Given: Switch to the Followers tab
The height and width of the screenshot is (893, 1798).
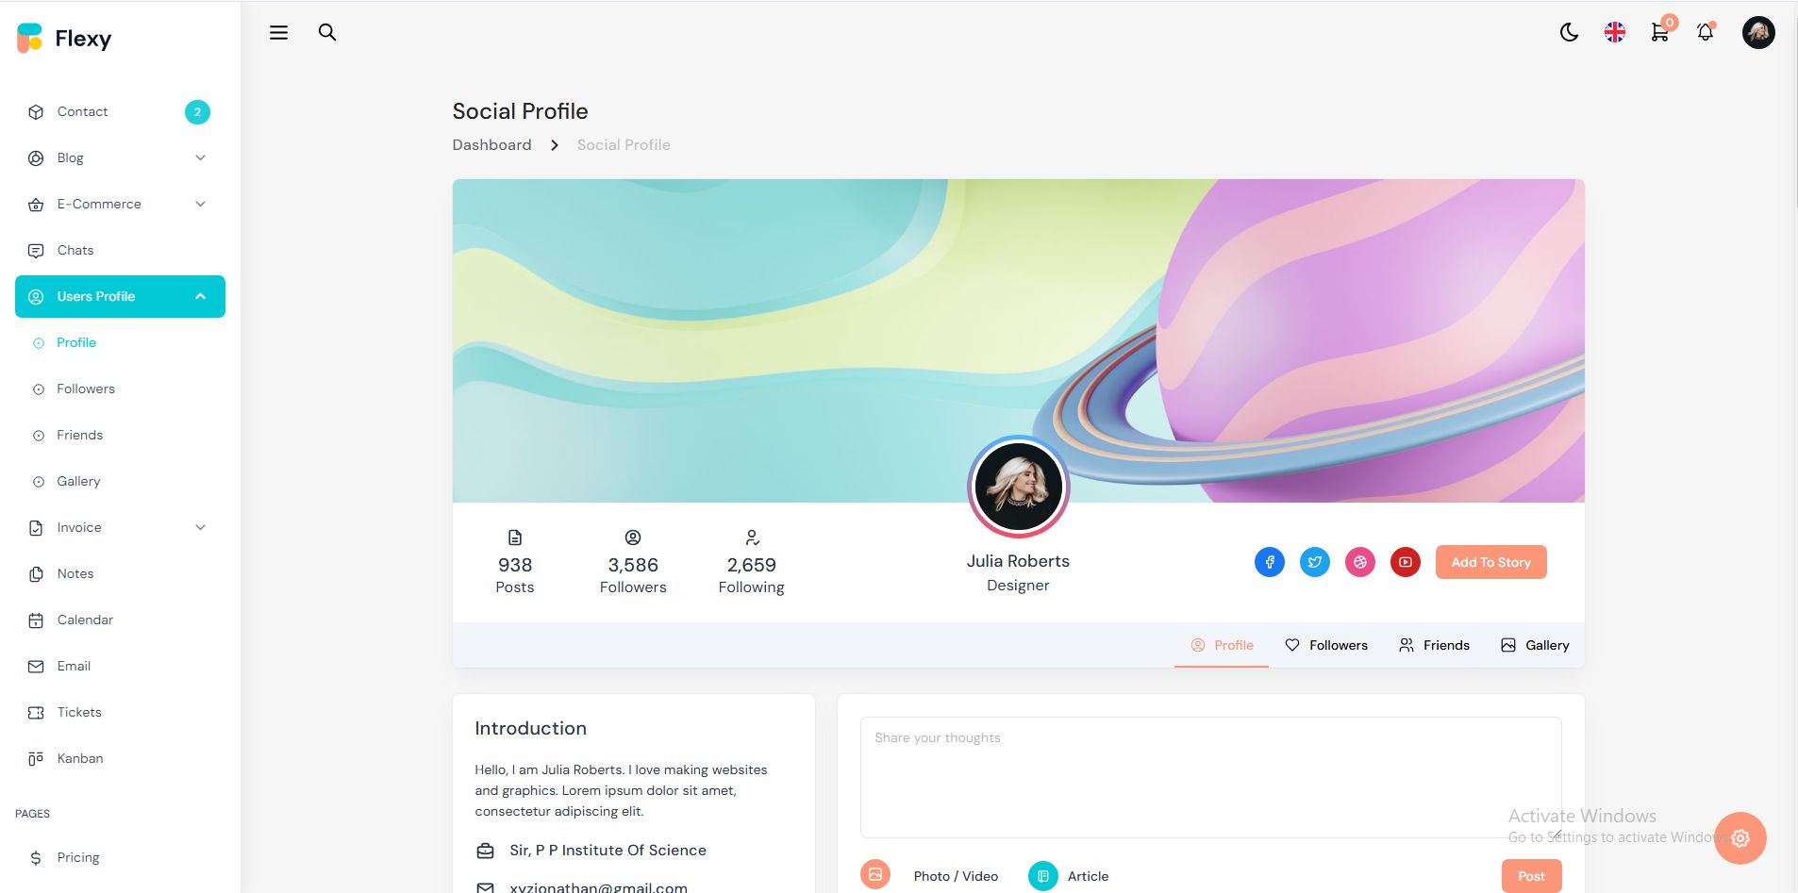Looking at the screenshot, I should [1326, 645].
